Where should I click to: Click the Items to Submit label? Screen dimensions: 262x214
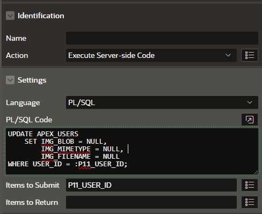pyautogui.click(x=33, y=185)
